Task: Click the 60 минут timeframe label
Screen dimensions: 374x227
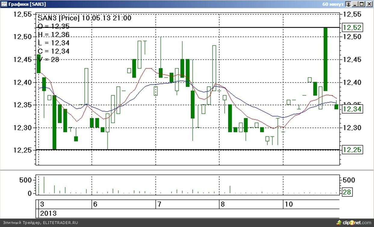Action: (x=333, y=4)
